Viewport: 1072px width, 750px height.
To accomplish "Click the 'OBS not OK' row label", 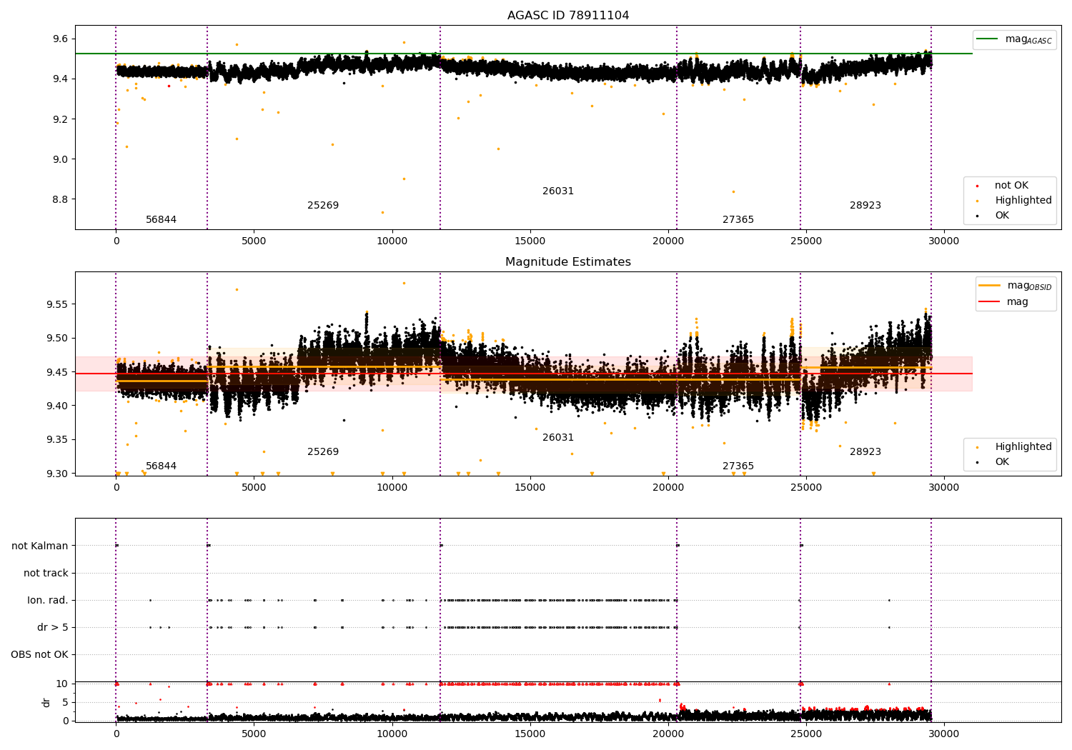I will coord(39,654).
